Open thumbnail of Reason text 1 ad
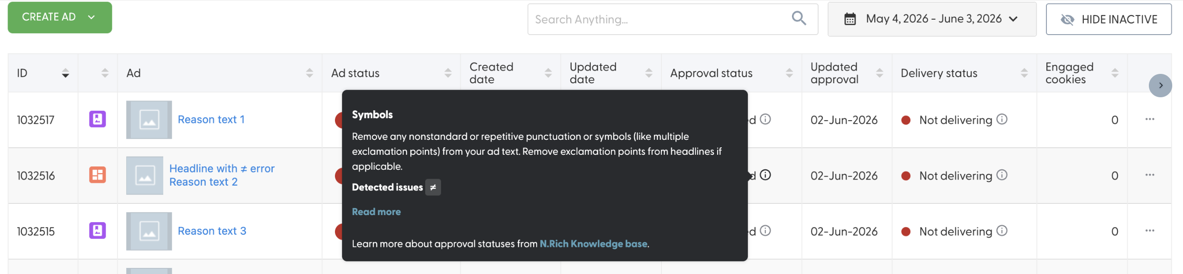 coord(149,120)
